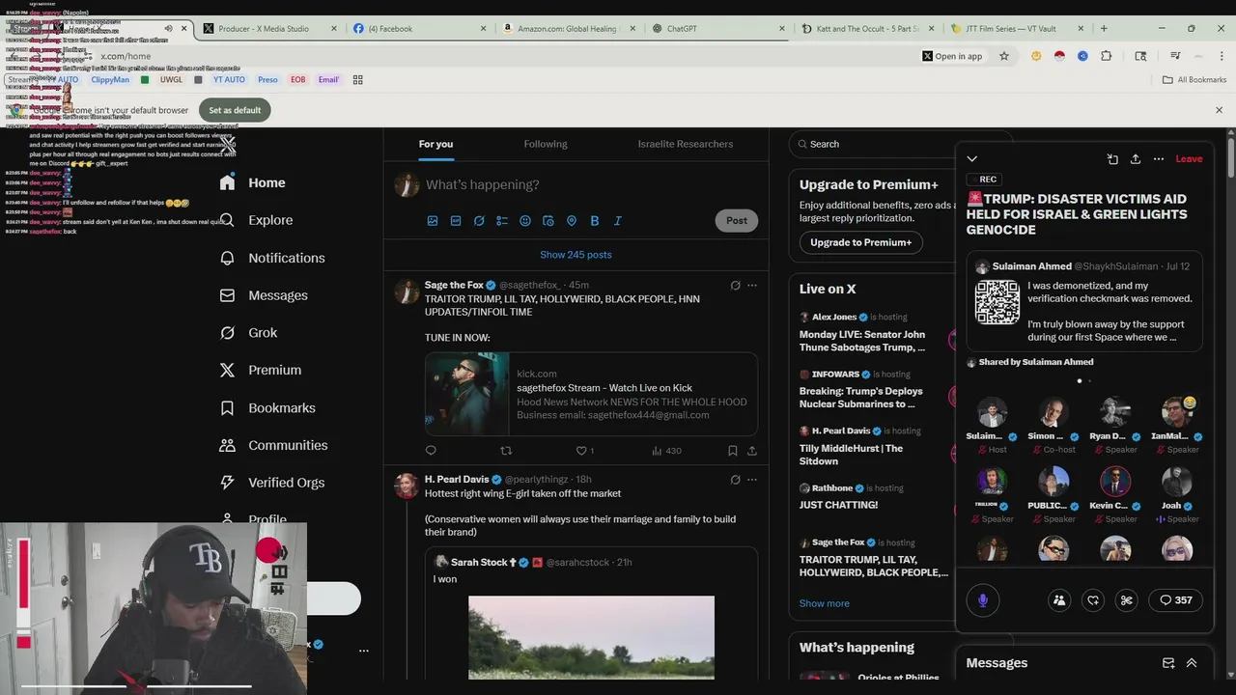
Task: Open more options on H. Pearl Davis post
Action: pos(752,480)
